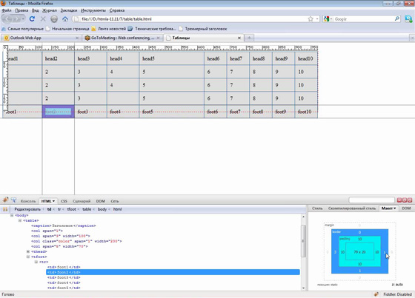Open the HTML panel dropdown arrow
415x298 pixels.
click(x=53, y=201)
